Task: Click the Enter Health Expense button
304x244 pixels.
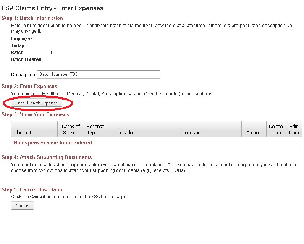Action: 37,103
